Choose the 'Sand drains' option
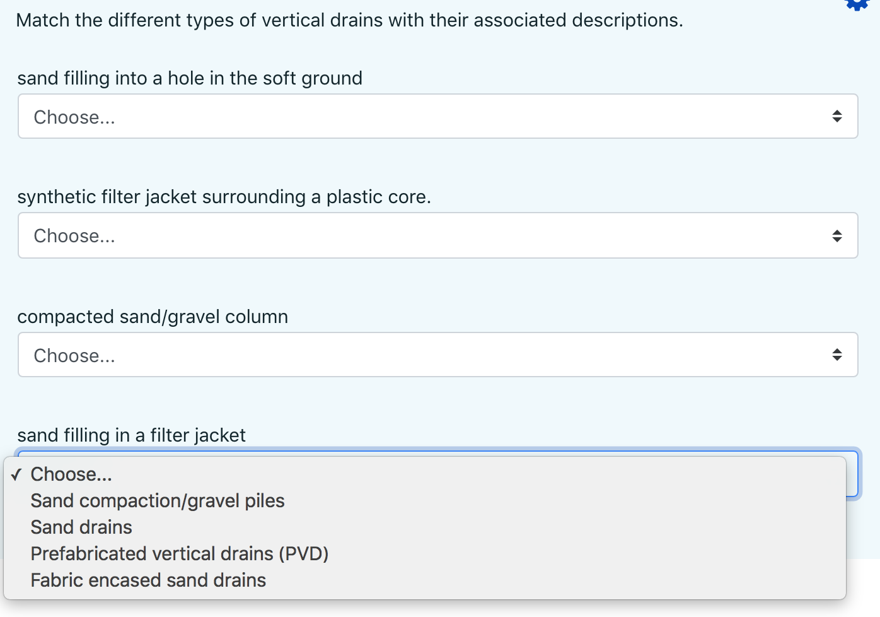The width and height of the screenshot is (880, 617). click(81, 527)
